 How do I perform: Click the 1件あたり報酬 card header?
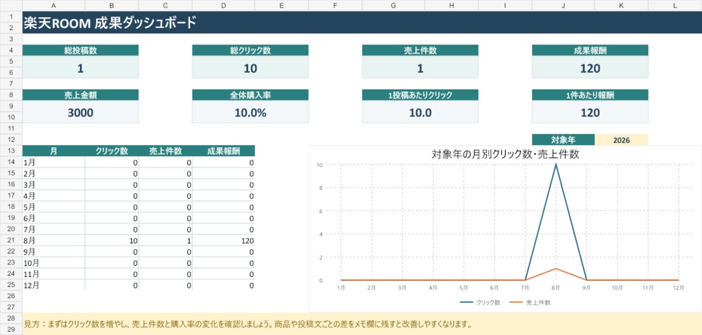pyautogui.click(x=590, y=95)
